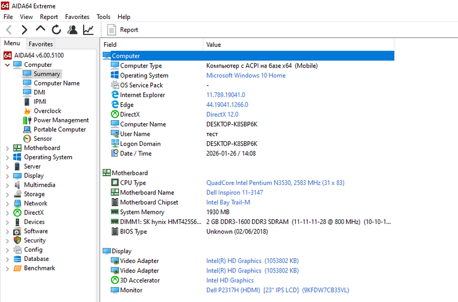Click the Power Management battery icon

pos(27,120)
